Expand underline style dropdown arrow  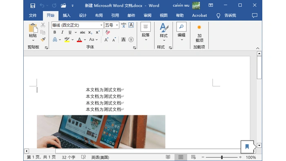tap(76, 32)
